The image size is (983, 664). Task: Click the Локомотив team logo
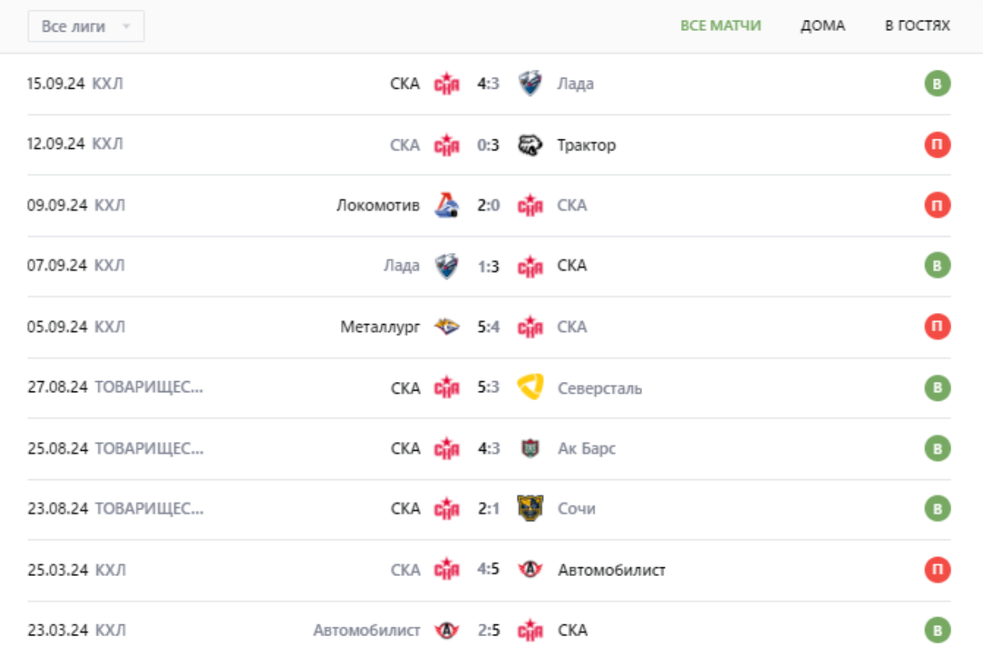point(446,205)
